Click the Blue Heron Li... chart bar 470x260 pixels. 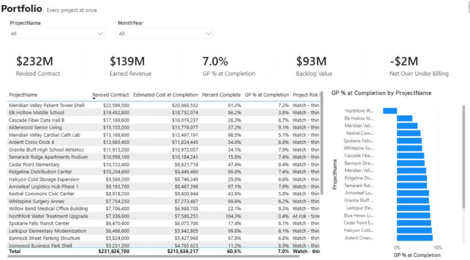coord(414,215)
